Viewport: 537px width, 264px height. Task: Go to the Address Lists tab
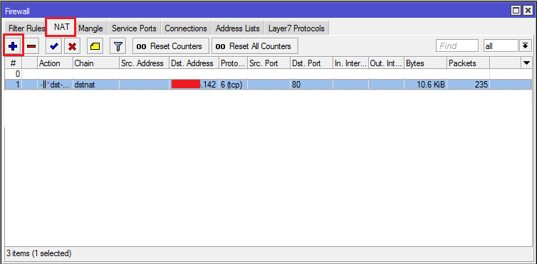237,28
